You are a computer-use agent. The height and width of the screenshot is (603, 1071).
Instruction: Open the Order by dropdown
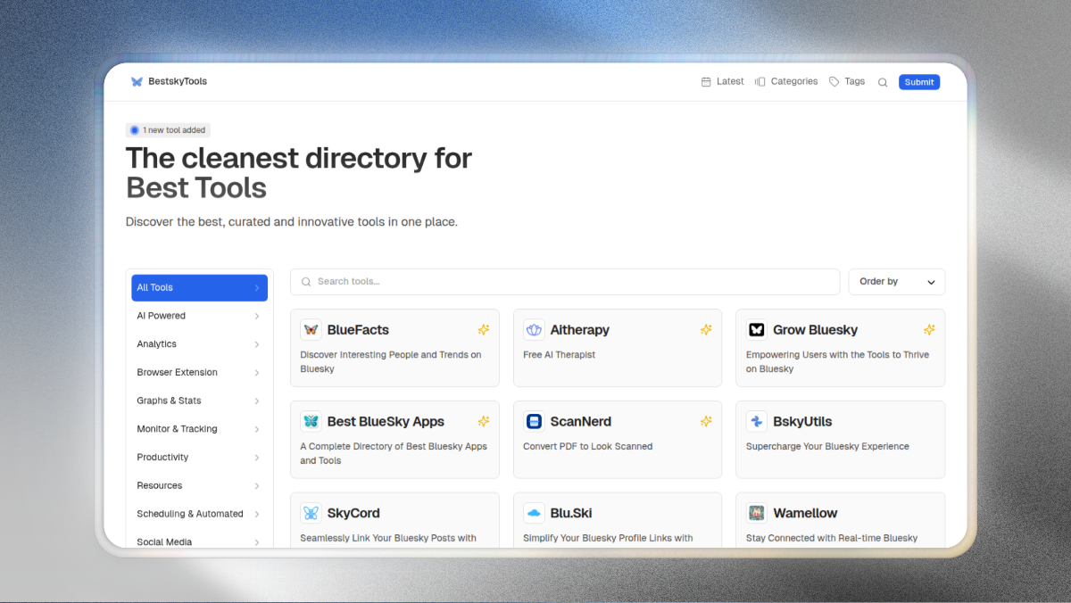pyautogui.click(x=896, y=282)
